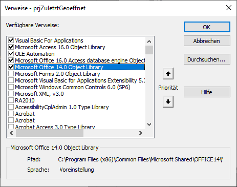The image size is (237, 187).
Task: Select 'AccessibilityCplAdmin 1.0 Type Library' text
Action: pos(62,107)
